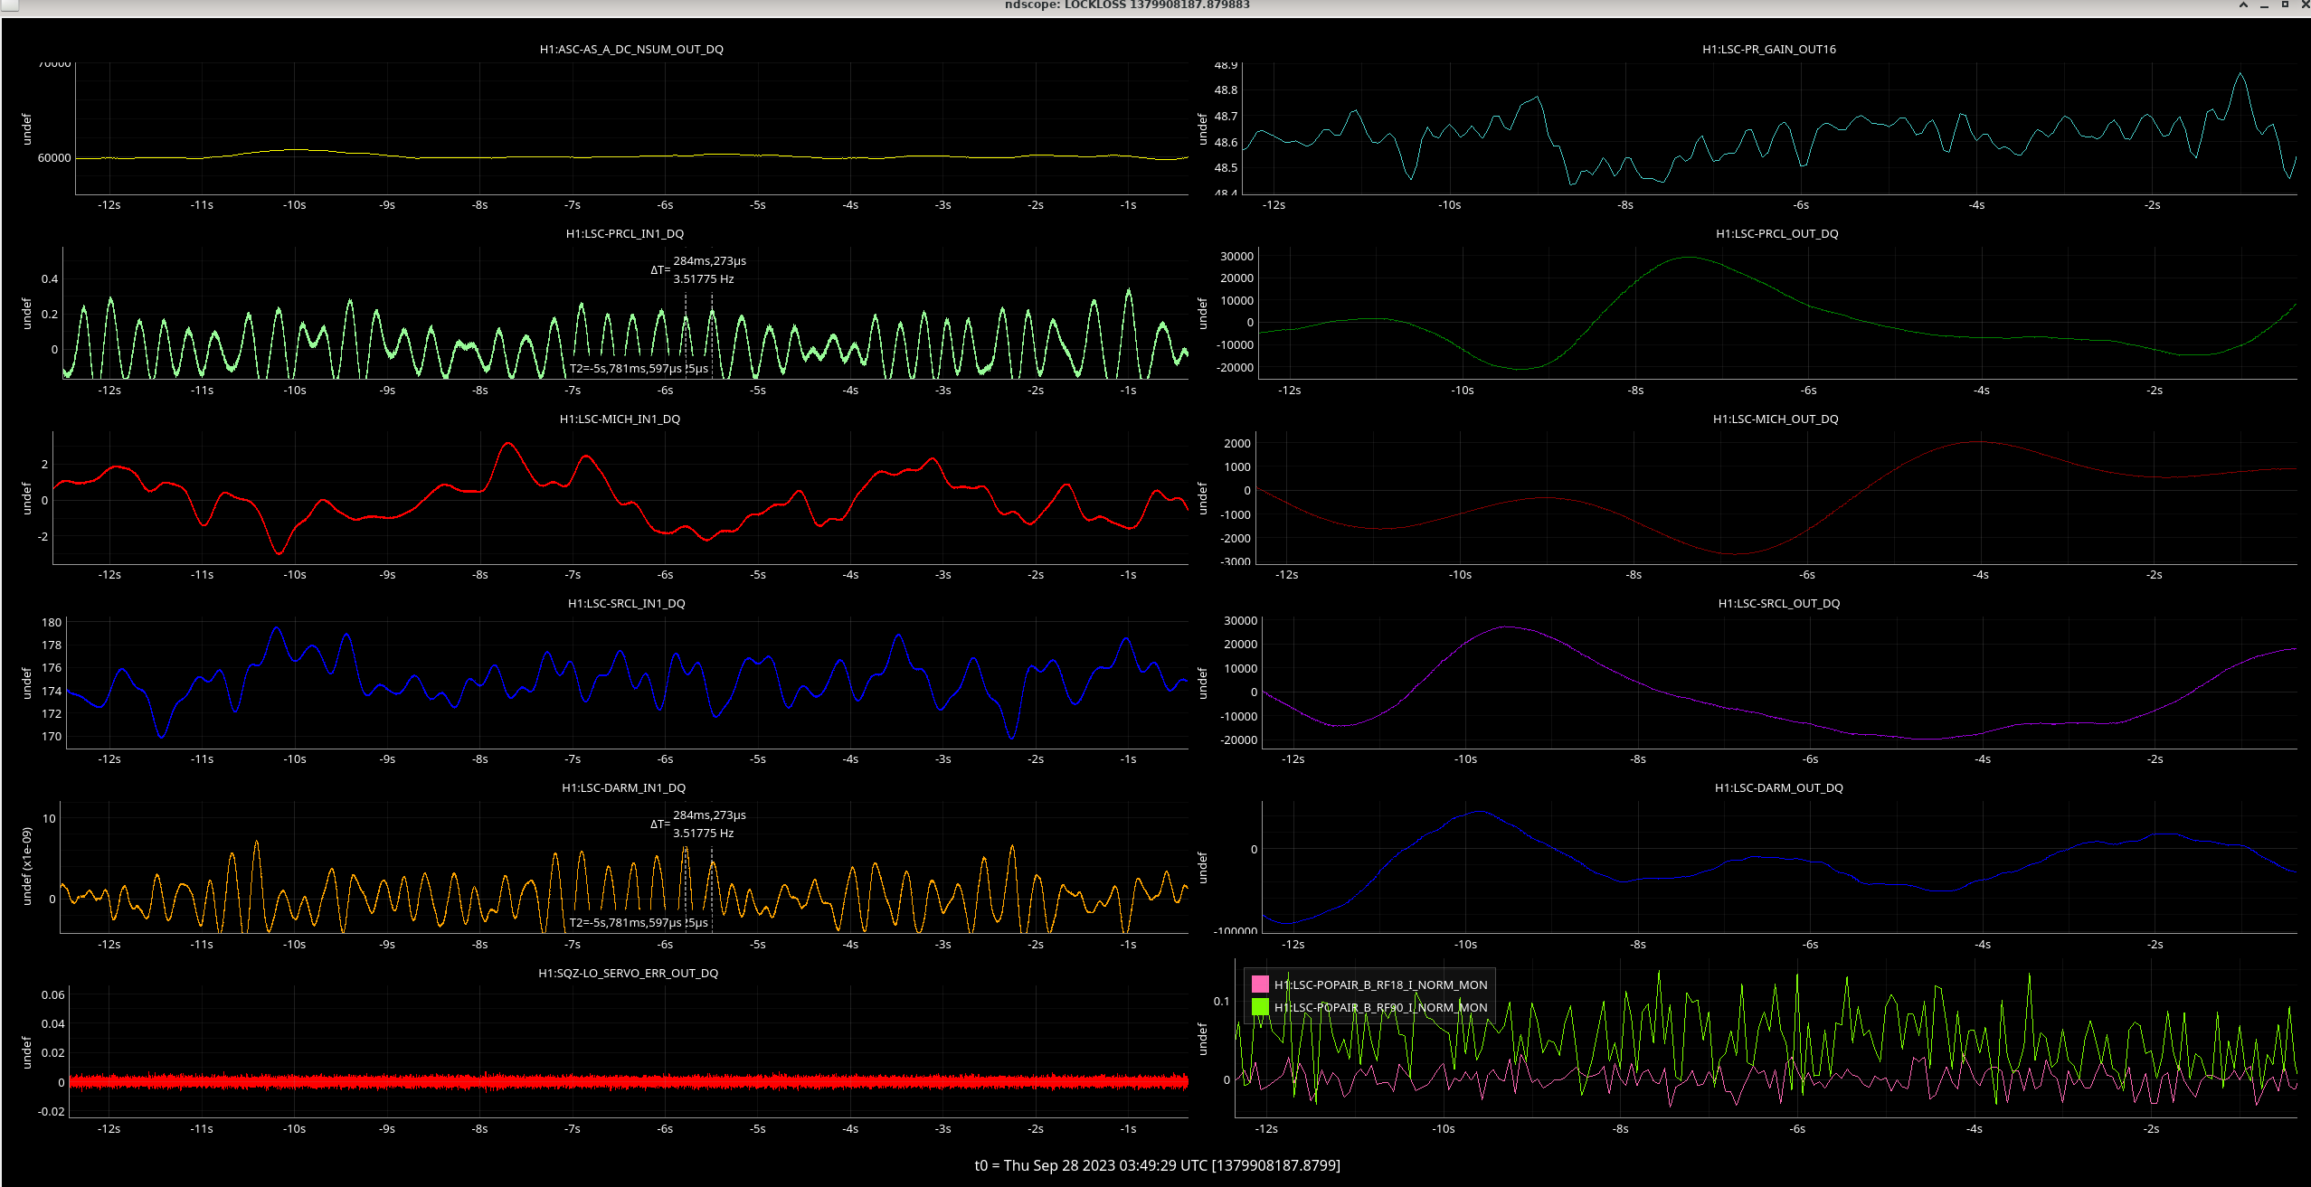Maximize the ndscope window
Viewport: 2311px width, 1187px height.
click(2285, 5)
